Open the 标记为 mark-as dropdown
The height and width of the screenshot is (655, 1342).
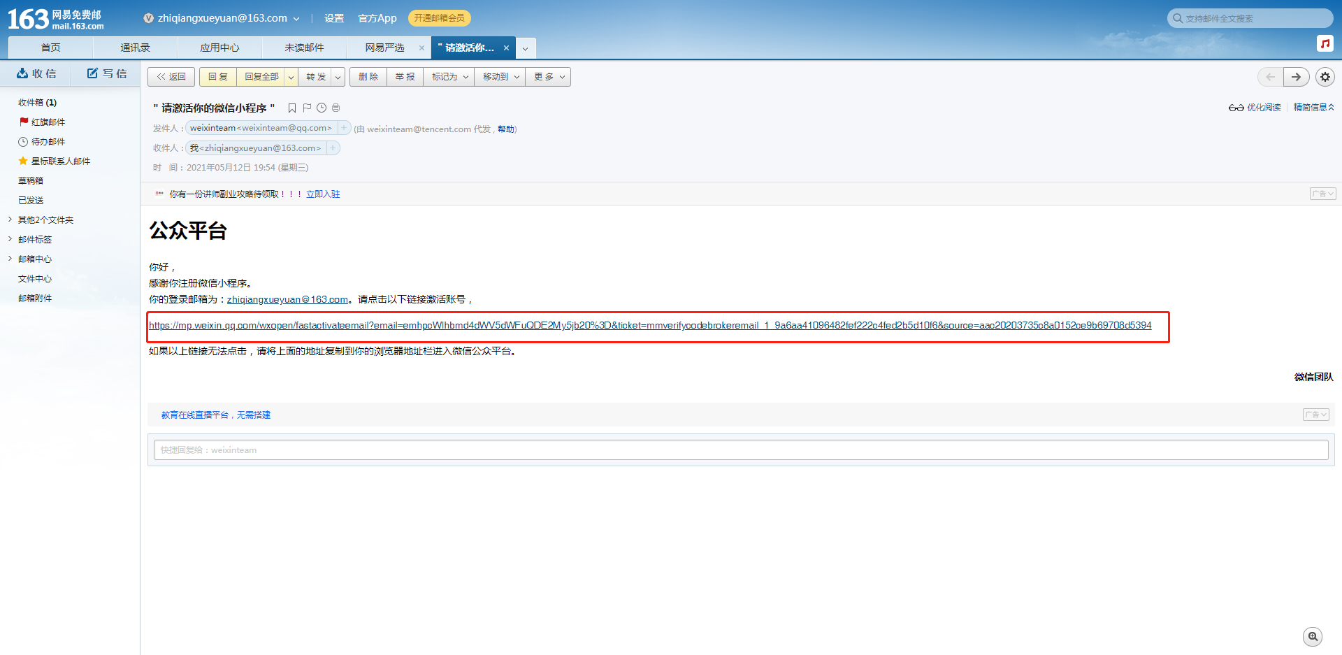coord(449,77)
